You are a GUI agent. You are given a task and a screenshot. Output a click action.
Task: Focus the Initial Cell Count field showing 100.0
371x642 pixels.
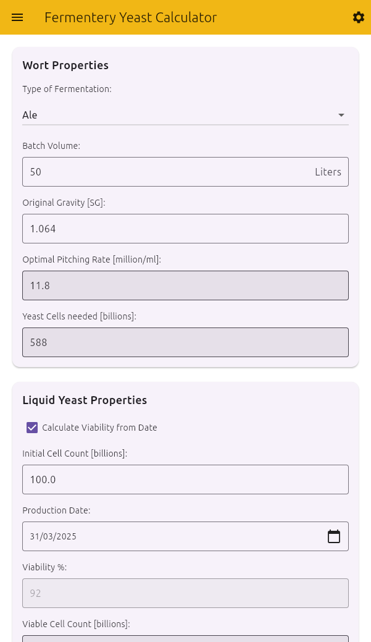pos(185,479)
